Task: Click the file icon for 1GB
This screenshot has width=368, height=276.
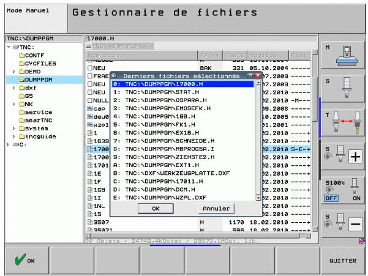Action: (x=90, y=190)
